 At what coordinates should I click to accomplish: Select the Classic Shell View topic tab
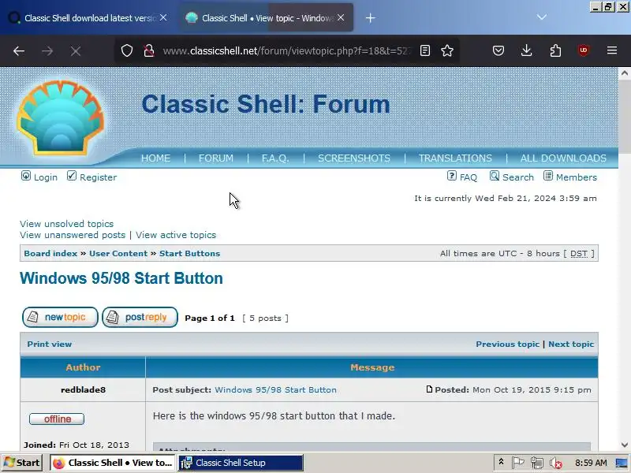coord(266,17)
